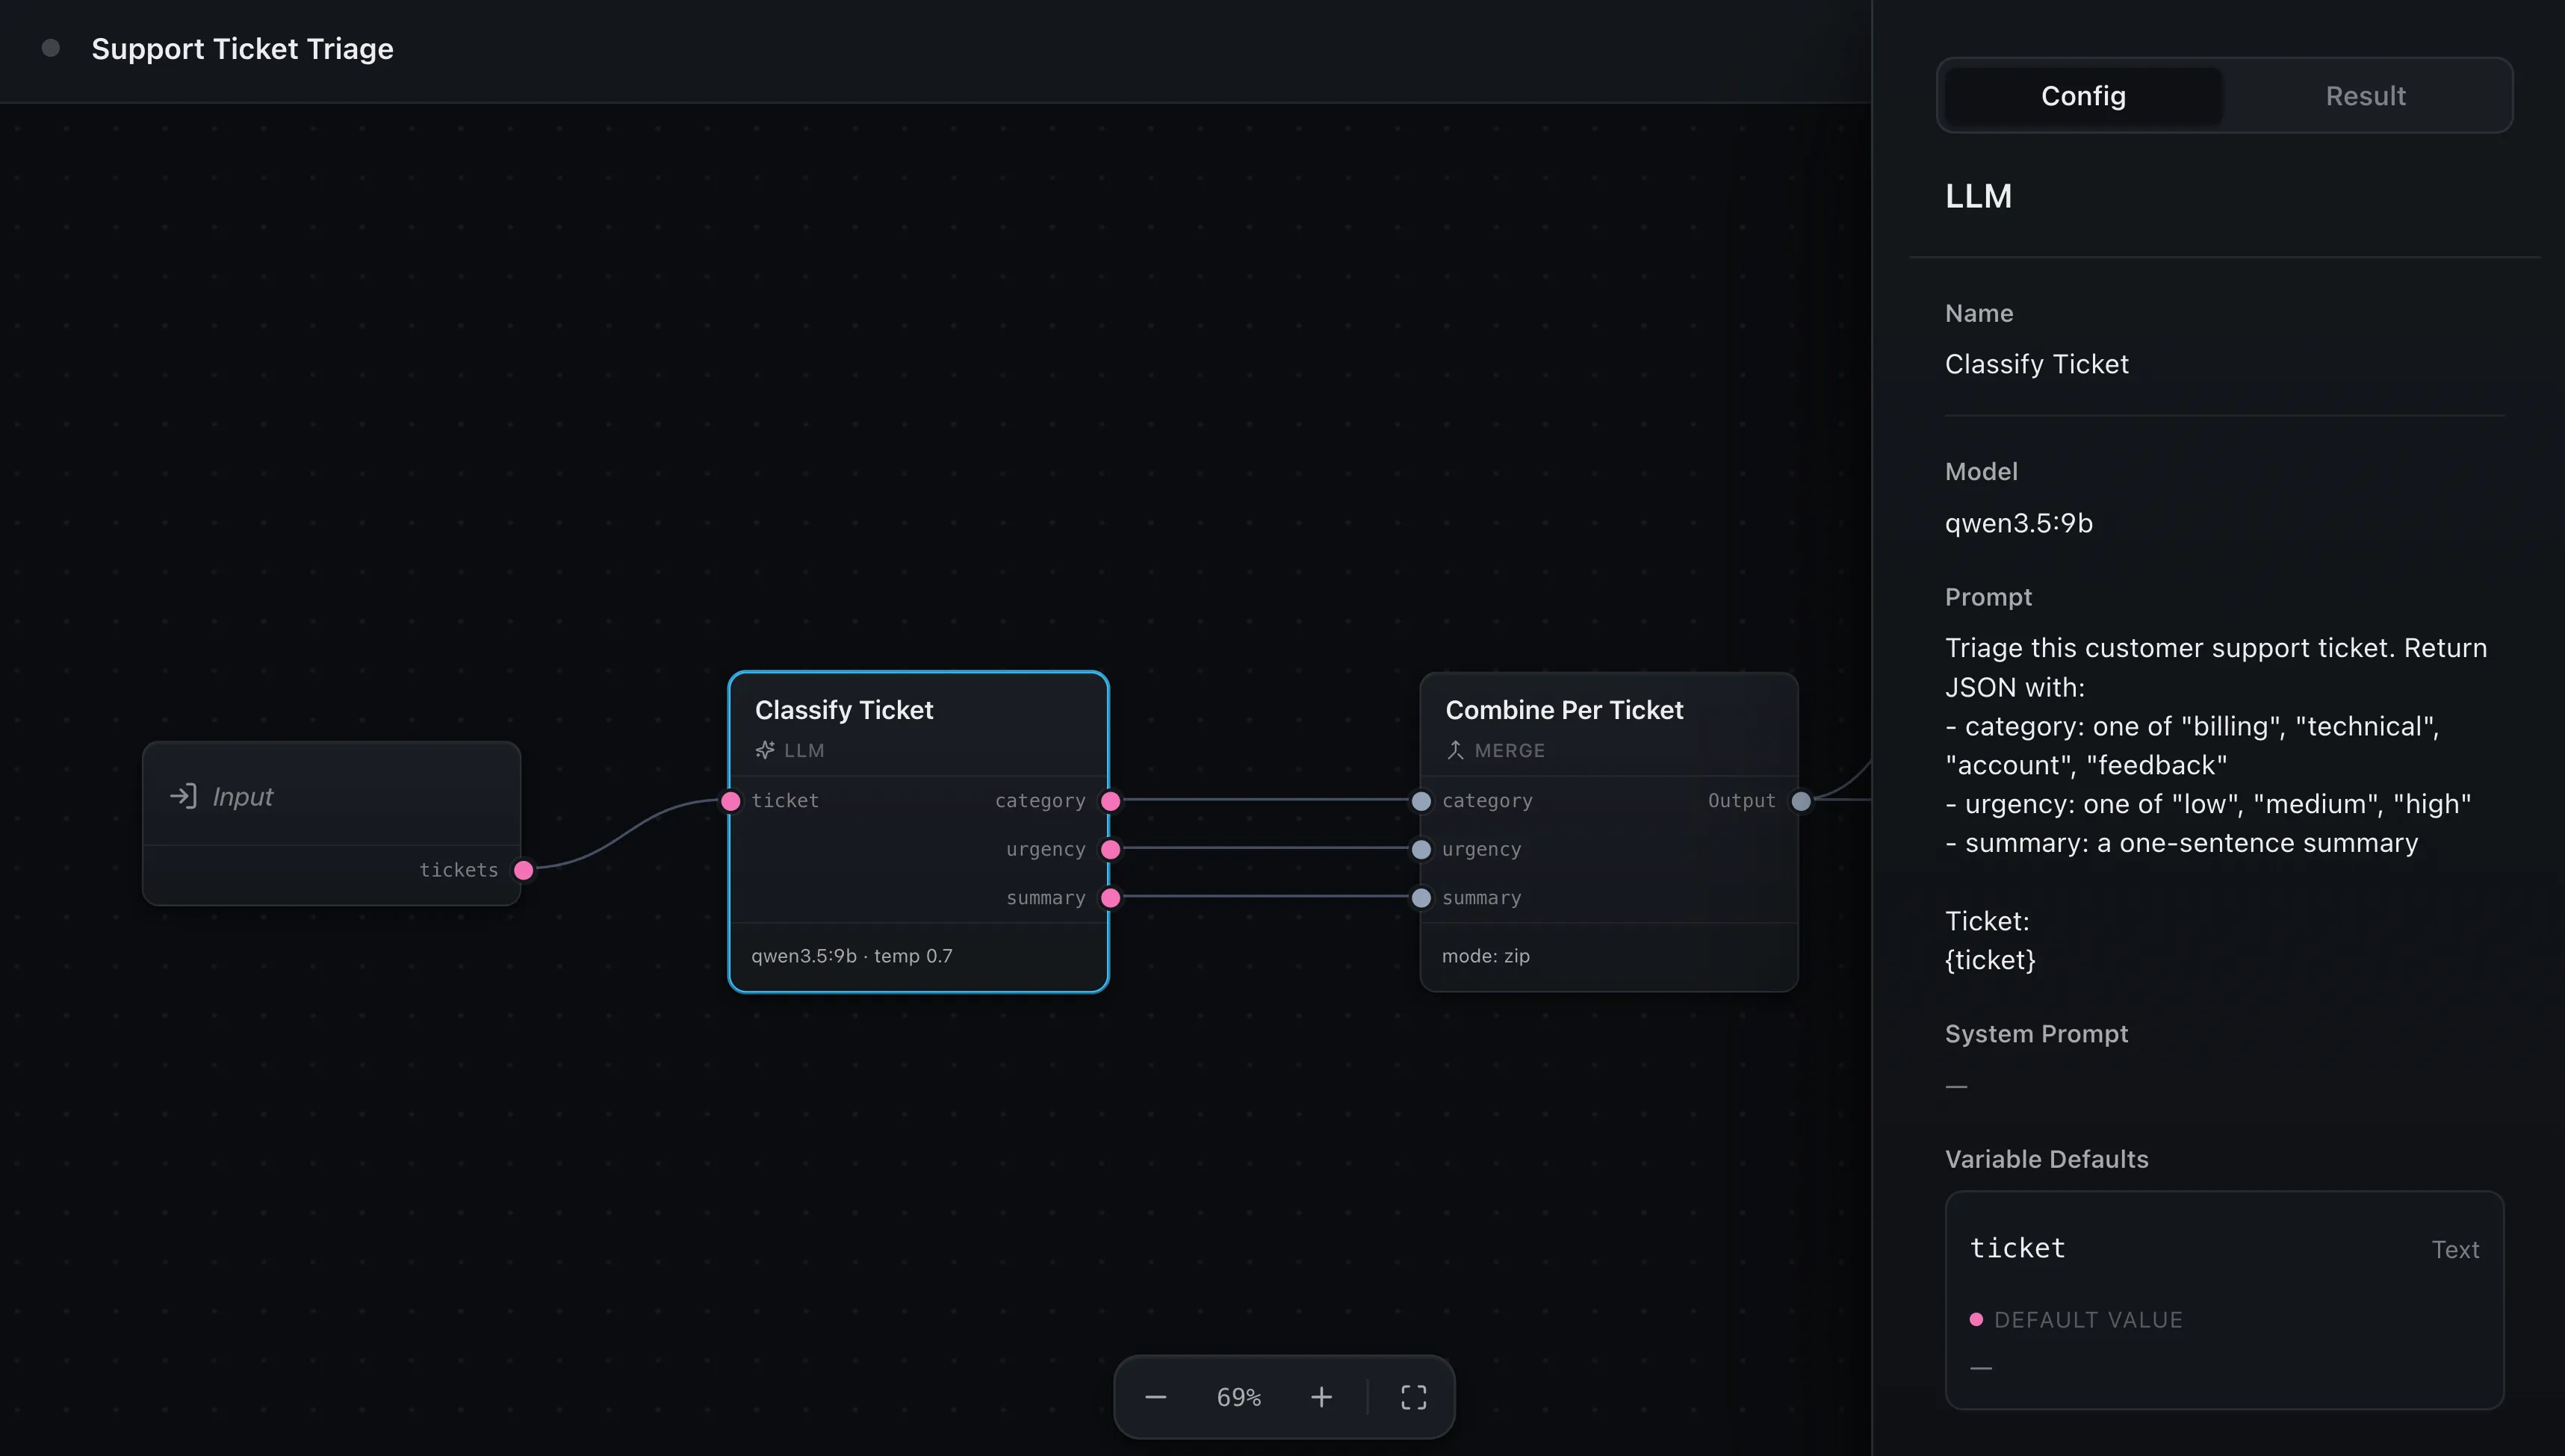The height and width of the screenshot is (1456, 2565).
Task: Click the Prompt text in the config panel
Action: [x=2216, y=803]
